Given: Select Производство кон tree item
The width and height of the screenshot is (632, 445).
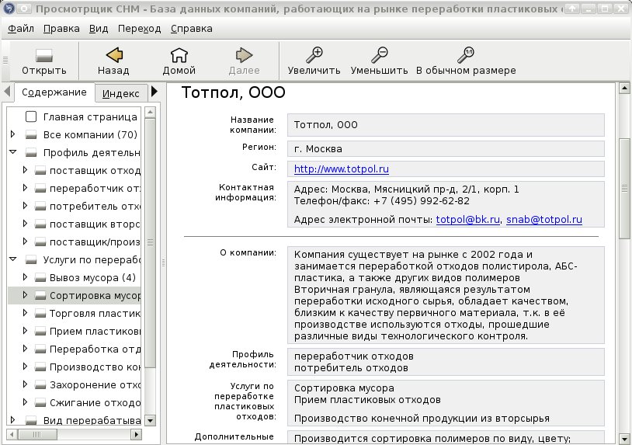Looking at the screenshot, I should pyautogui.click(x=95, y=367).
